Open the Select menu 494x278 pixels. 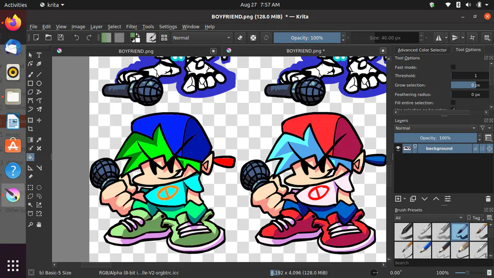click(114, 26)
